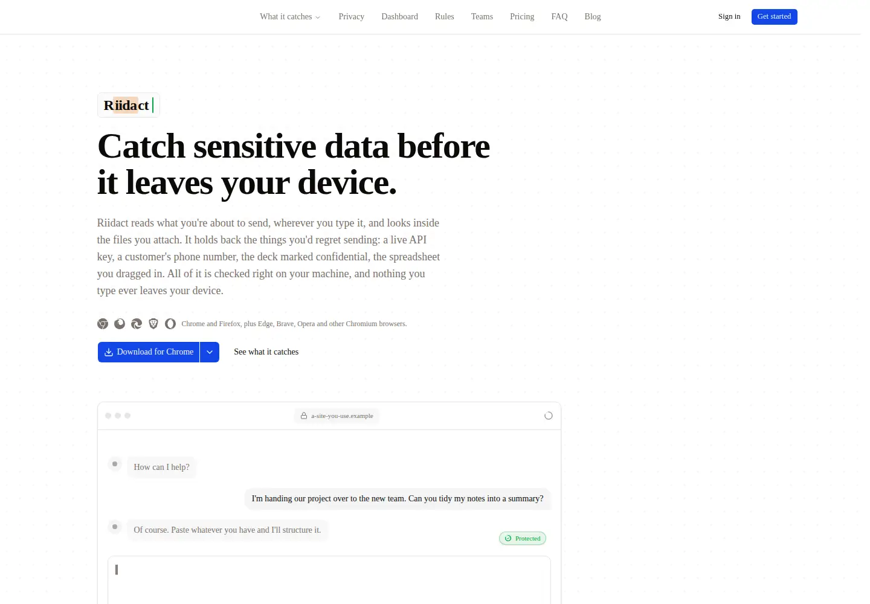The width and height of the screenshot is (870, 604).
Task: Click the Download for Chrome button
Action: coord(149,352)
